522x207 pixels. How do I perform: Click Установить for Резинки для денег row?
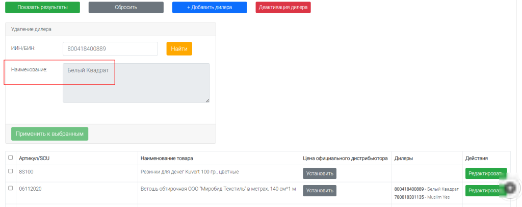[x=320, y=173]
